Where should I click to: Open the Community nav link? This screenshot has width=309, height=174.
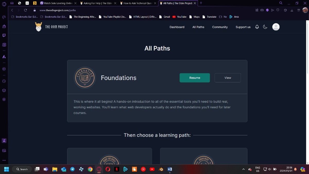pyautogui.click(x=220, y=27)
